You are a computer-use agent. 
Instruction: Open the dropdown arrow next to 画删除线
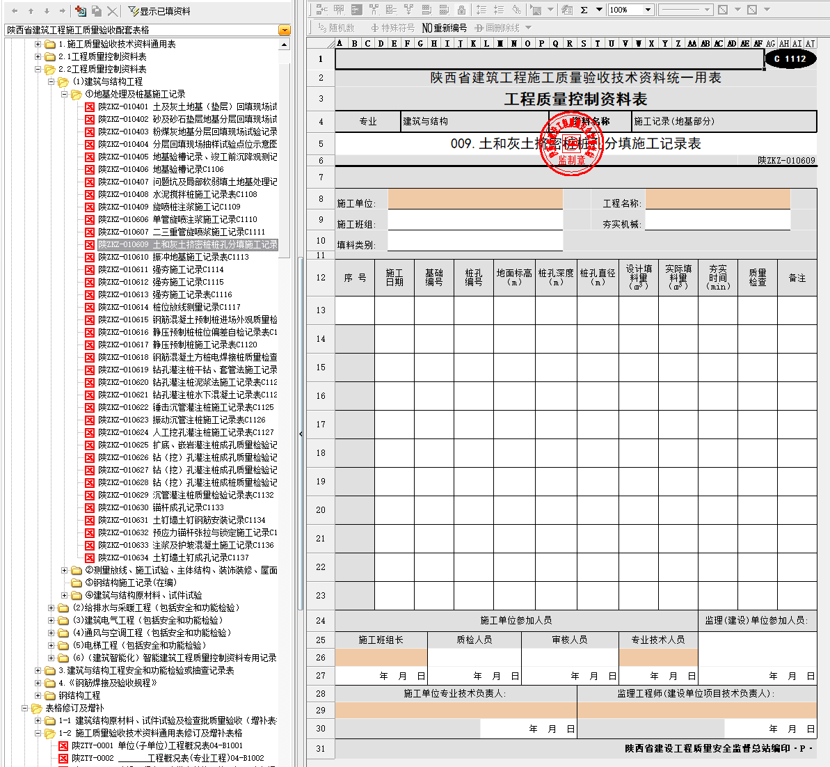pos(528,28)
